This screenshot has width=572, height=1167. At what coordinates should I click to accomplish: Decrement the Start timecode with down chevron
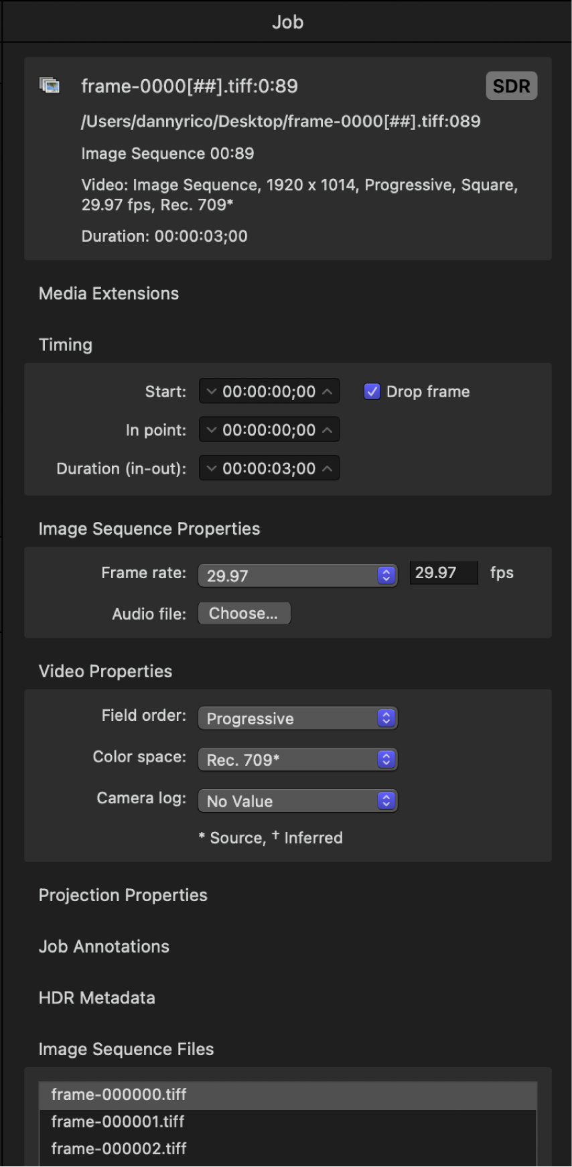pos(211,391)
